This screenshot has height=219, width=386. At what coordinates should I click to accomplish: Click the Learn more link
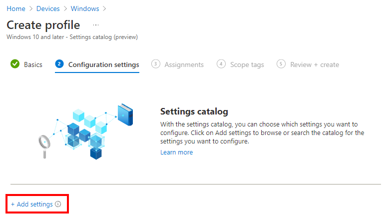click(x=176, y=152)
